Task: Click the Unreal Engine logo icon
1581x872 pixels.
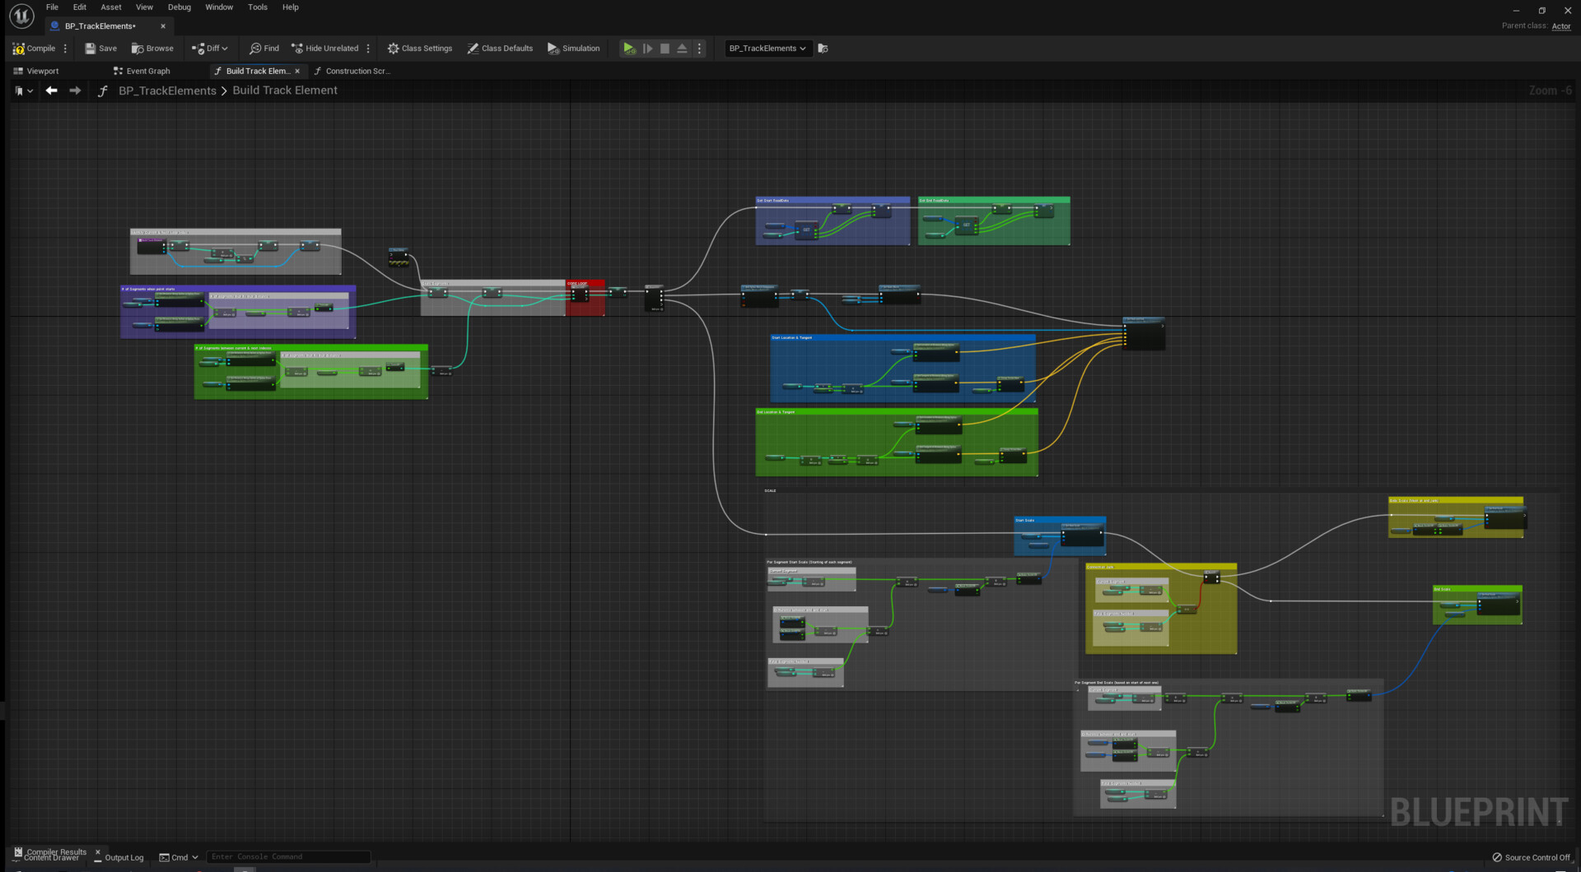Action: 21,16
